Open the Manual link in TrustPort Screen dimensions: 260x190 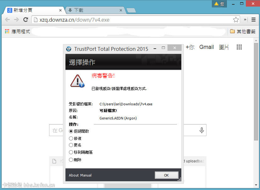86,175
